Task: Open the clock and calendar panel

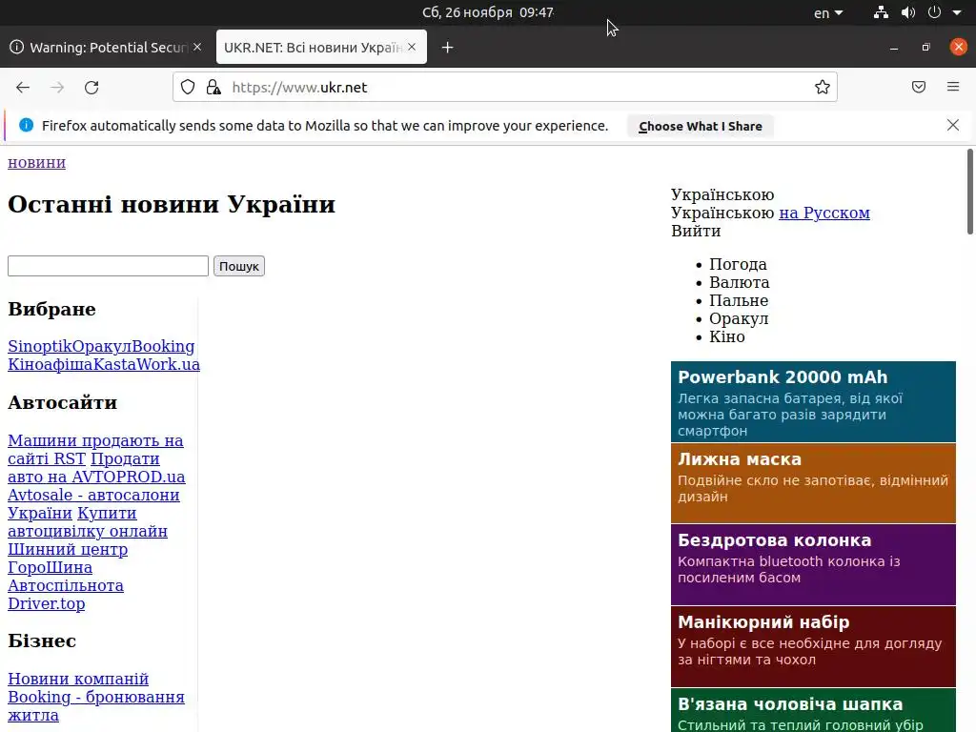Action: click(x=488, y=12)
